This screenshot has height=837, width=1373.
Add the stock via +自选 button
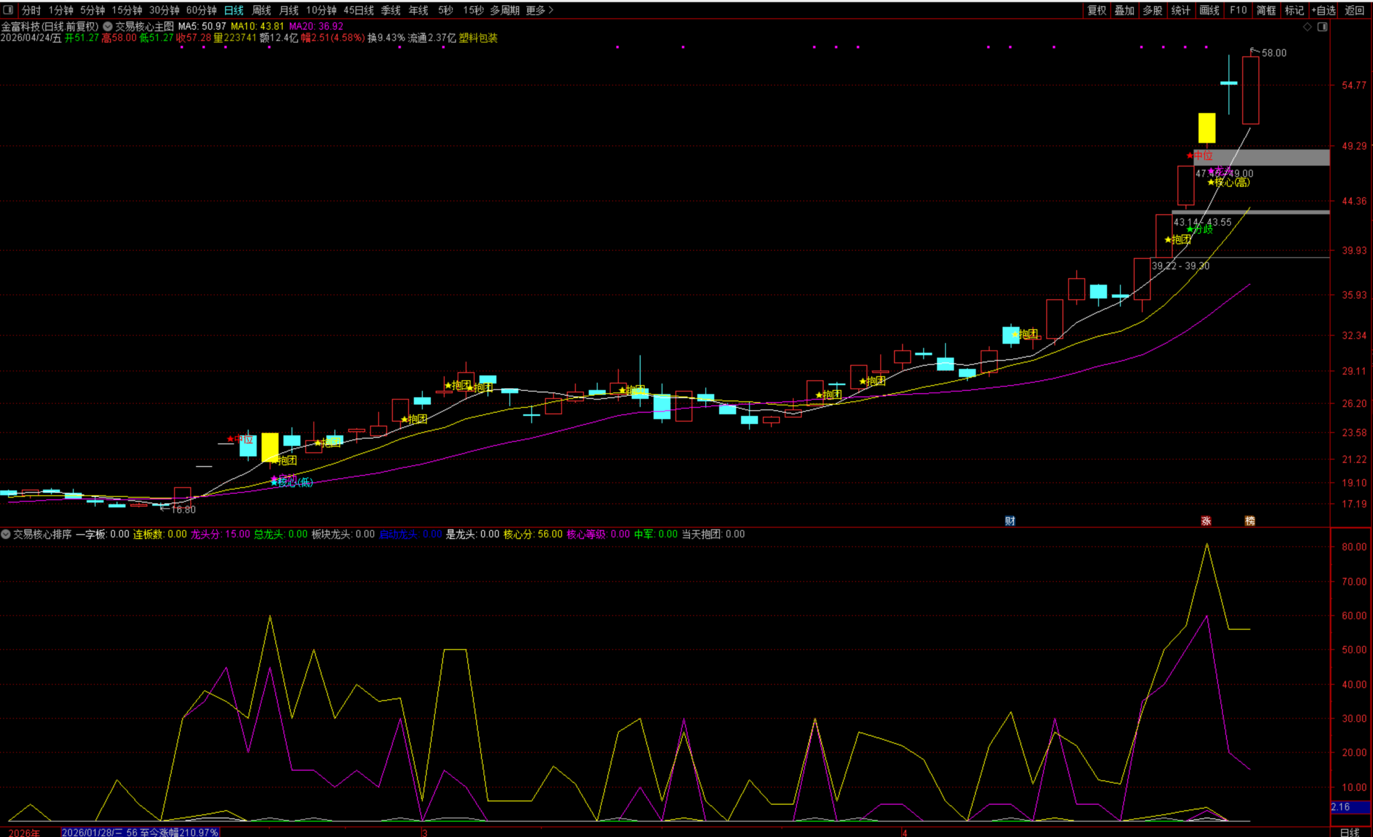[1324, 10]
